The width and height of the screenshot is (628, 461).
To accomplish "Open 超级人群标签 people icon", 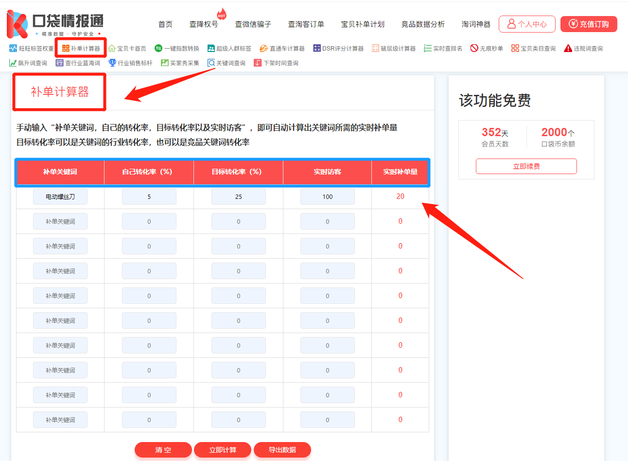I will pyautogui.click(x=211, y=48).
